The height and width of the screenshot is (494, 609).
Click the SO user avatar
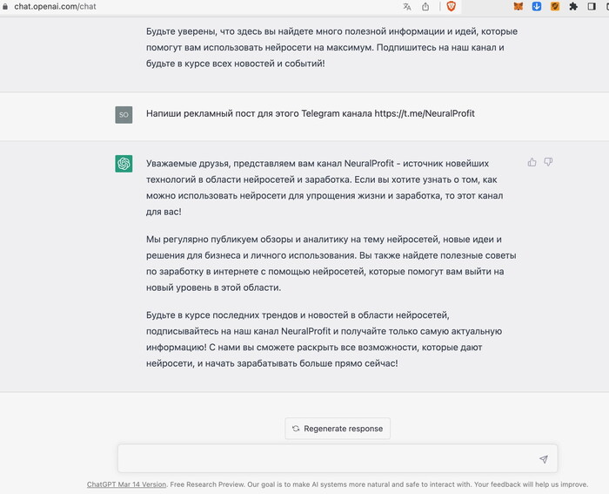(x=124, y=115)
